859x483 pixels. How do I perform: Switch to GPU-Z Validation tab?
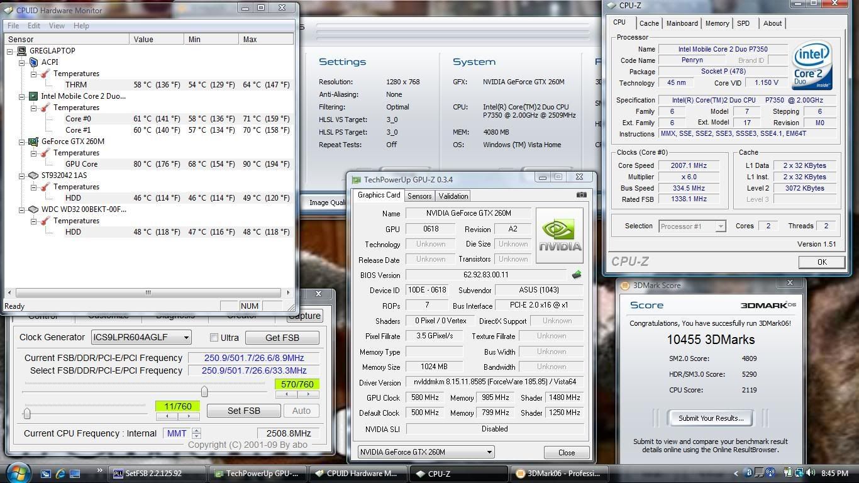click(453, 196)
